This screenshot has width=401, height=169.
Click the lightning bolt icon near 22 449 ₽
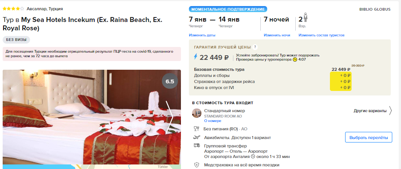(196, 57)
